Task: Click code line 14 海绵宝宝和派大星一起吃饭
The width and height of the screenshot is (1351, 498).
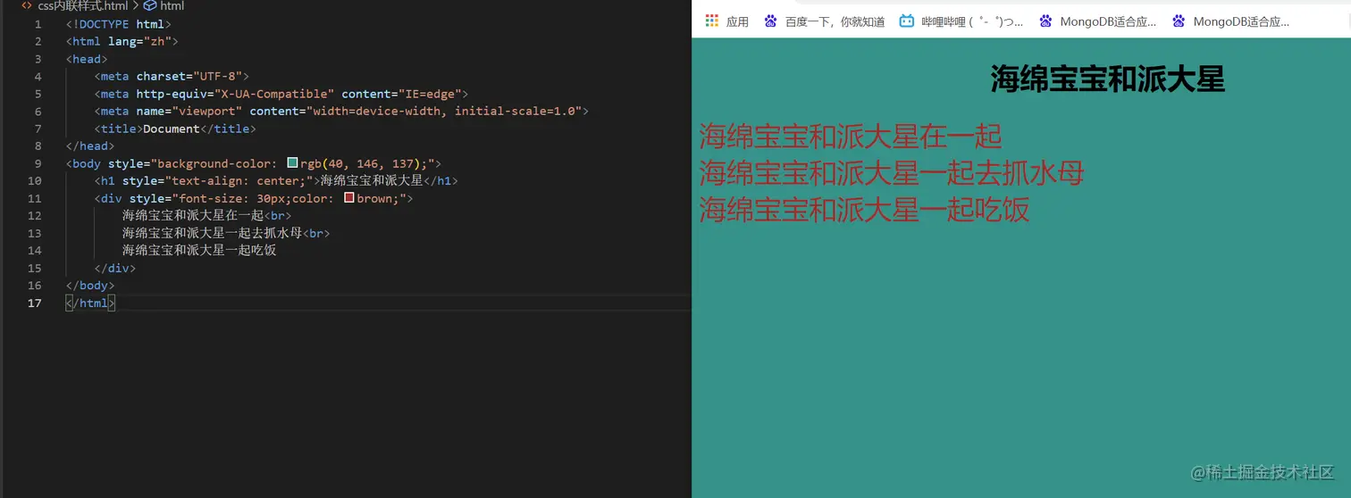Action: [x=199, y=250]
